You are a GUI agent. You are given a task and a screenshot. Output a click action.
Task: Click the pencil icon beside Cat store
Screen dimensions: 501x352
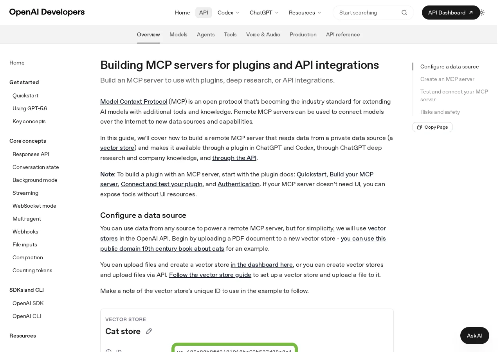pyautogui.click(x=149, y=331)
